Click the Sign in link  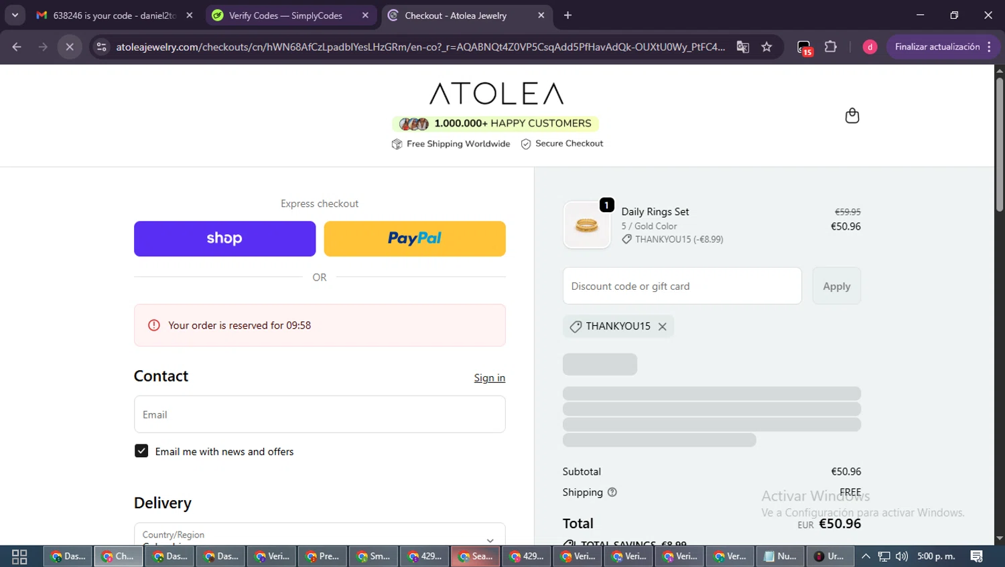click(x=490, y=378)
